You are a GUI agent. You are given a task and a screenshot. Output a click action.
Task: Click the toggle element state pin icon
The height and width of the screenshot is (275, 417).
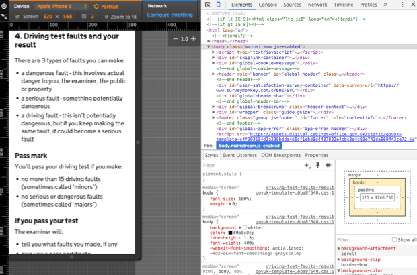(318, 166)
